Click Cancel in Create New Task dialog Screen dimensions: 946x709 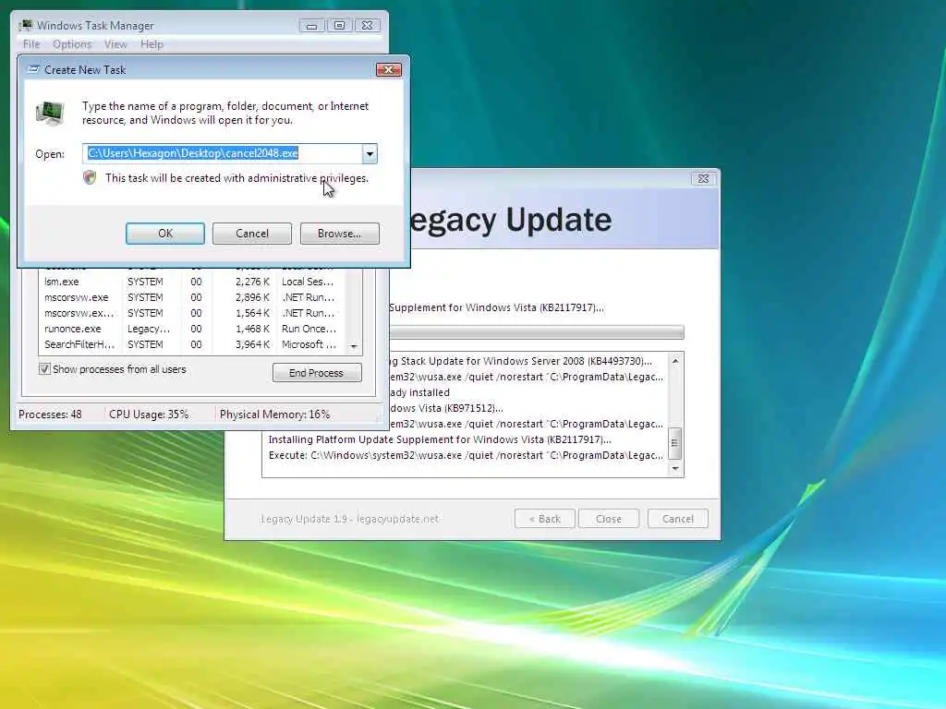[x=251, y=234]
